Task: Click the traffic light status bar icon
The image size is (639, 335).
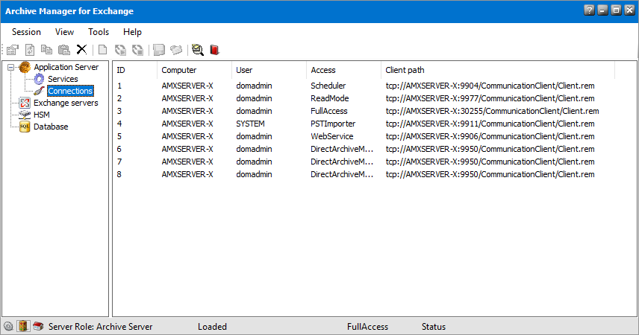Action: [23, 326]
